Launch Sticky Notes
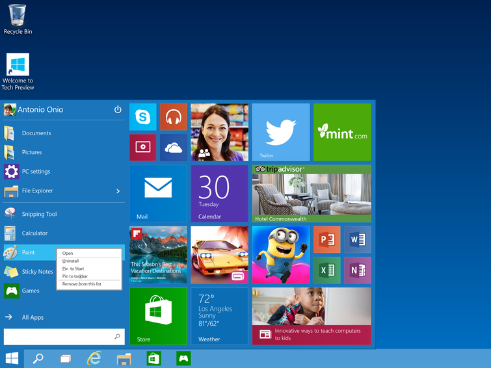491x368 pixels. click(30, 272)
